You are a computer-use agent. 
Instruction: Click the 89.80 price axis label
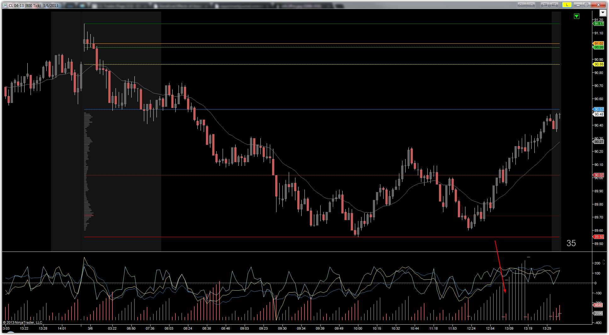[599, 204]
